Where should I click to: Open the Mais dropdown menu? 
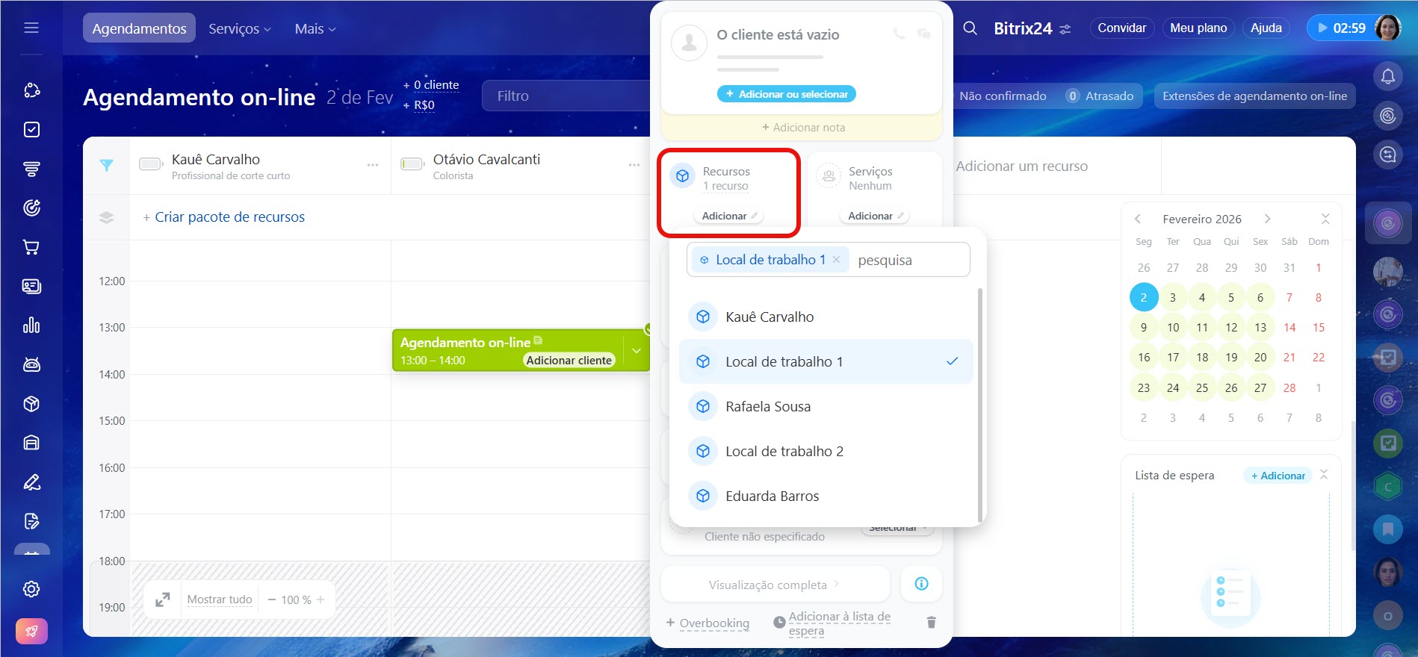pos(315,28)
